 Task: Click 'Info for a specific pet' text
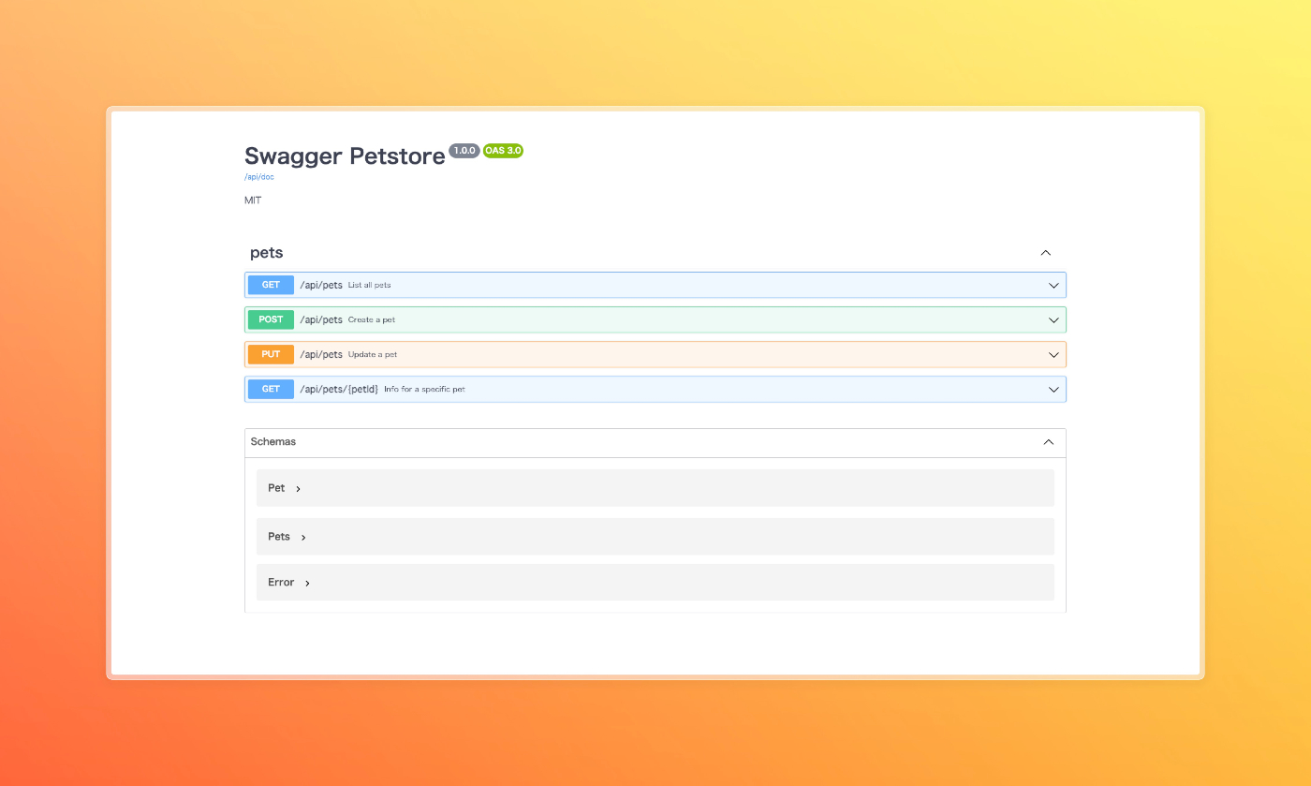(x=424, y=389)
